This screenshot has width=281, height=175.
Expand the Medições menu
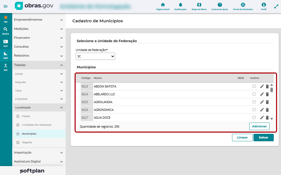(x=39, y=29)
